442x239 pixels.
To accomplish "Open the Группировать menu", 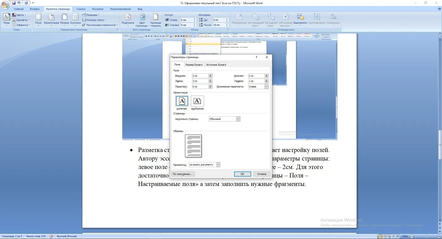I will [317, 20].
